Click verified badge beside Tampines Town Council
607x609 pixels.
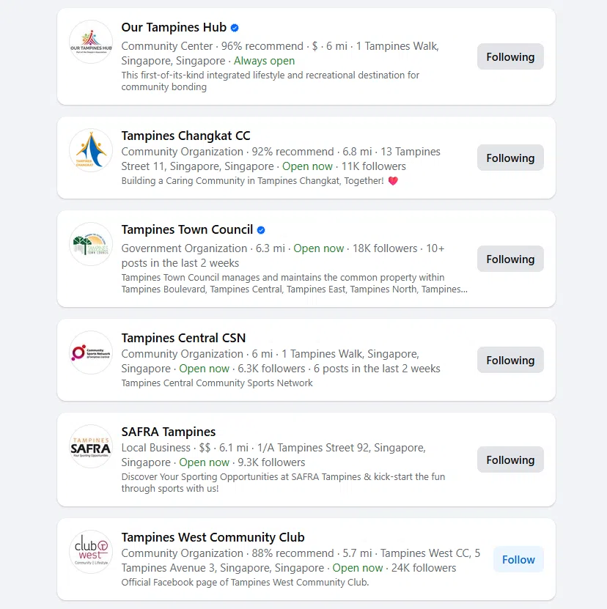(x=261, y=230)
